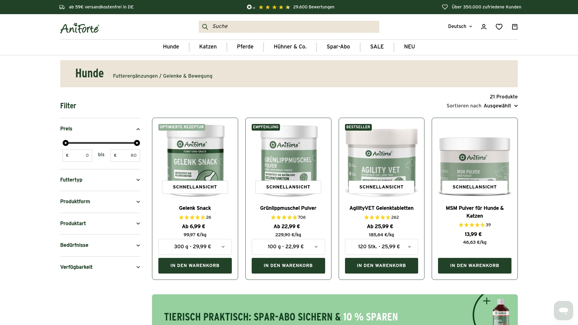This screenshot has width=578, height=325.
Task: Click the Trustpilot star logo
Action: pyautogui.click(x=249, y=7)
